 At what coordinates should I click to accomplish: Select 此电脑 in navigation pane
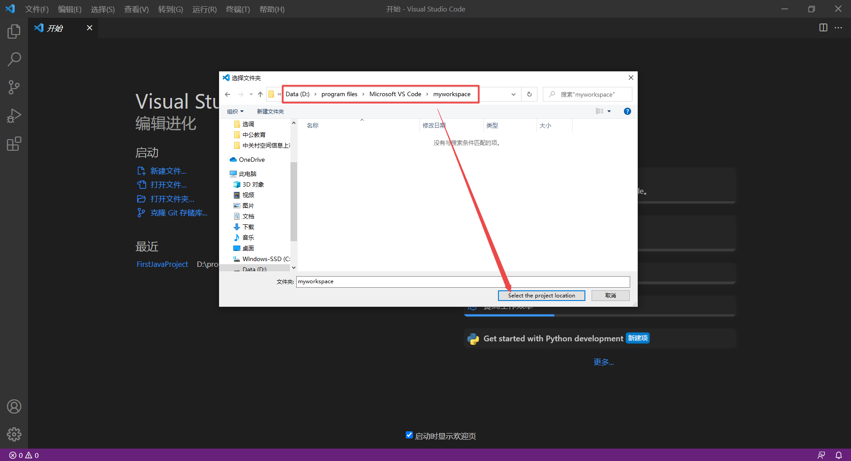pyautogui.click(x=247, y=174)
